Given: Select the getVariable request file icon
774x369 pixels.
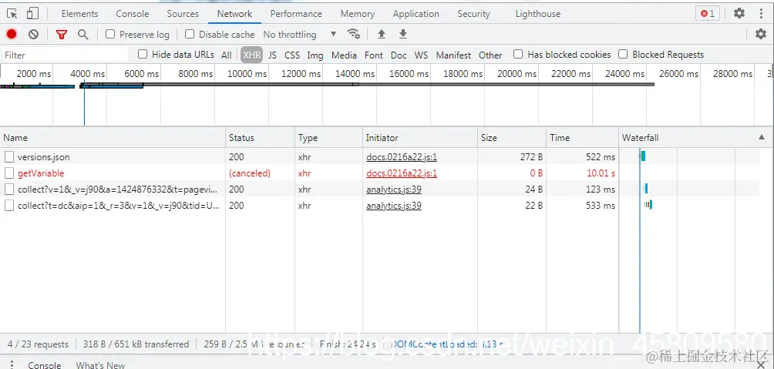Looking at the screenshot, I should pyautogui.click(x=9, y=173).
